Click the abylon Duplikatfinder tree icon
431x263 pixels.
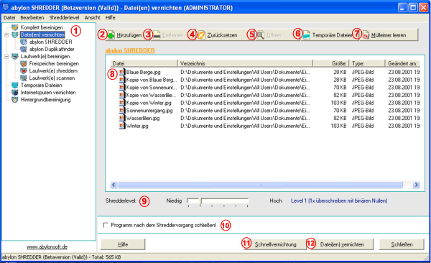coord(24,50)
